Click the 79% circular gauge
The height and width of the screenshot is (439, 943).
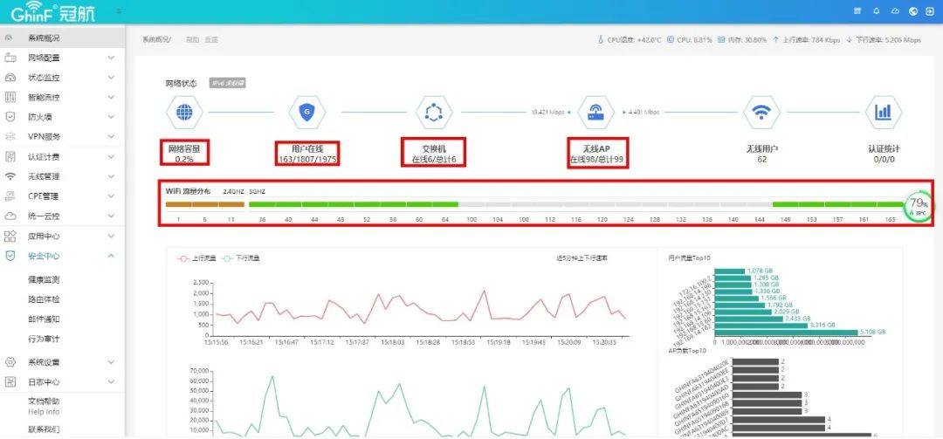pyautogui.click(x=918, y=206)
